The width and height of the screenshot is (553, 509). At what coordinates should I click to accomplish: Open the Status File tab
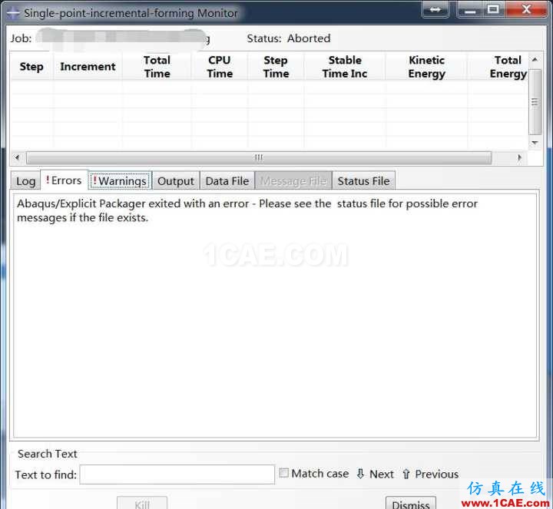pos(363,181)
